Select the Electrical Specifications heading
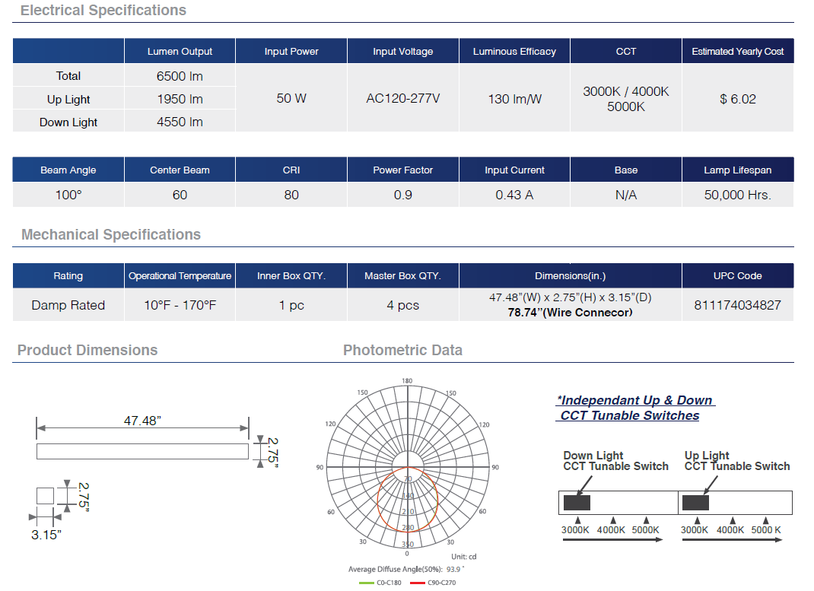 103,11
